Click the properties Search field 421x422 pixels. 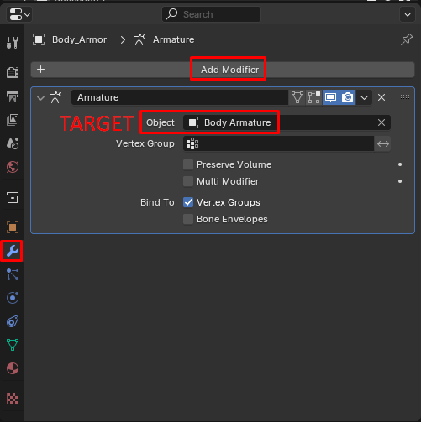(x=211, y=14)
